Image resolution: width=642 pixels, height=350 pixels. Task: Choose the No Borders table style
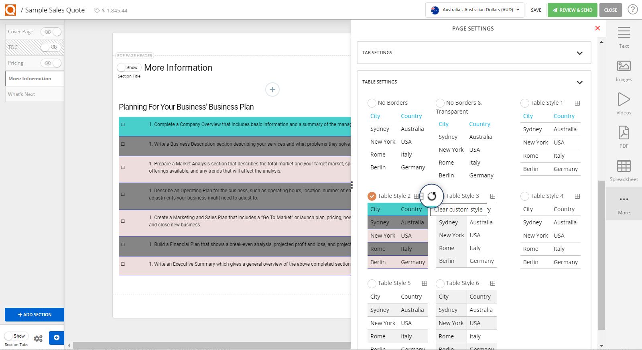[x=372, y=103]
